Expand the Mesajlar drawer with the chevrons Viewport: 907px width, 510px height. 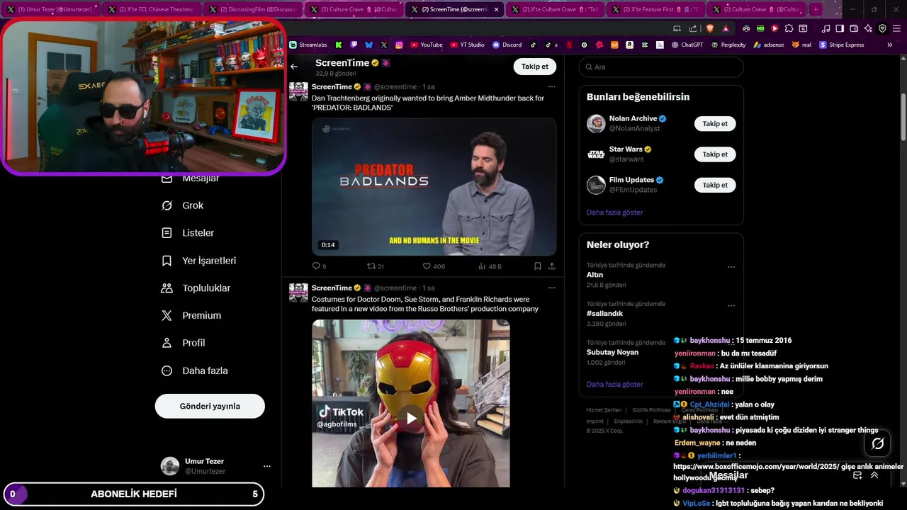coord(874,475)
